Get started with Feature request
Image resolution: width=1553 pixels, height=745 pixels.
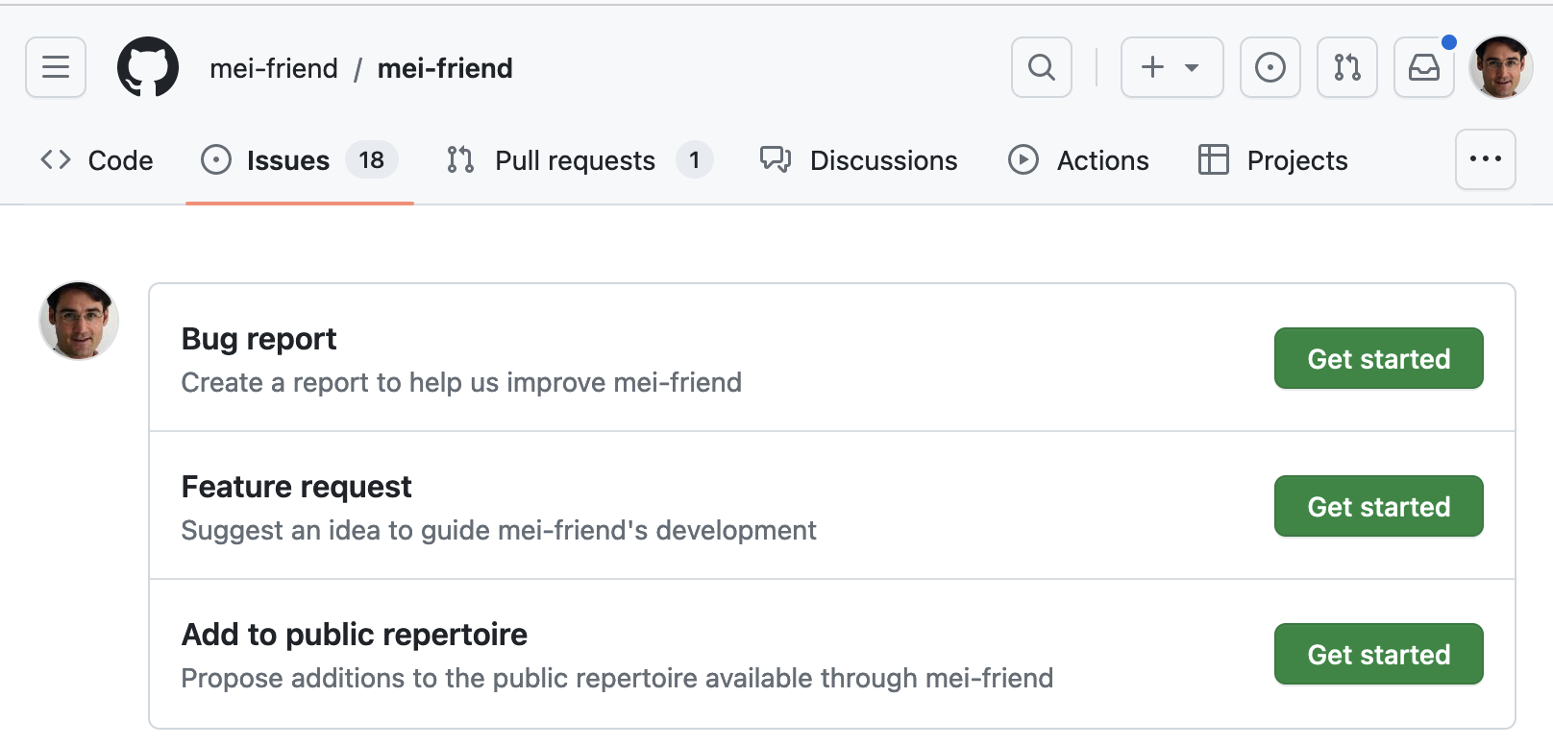coord(1379,506)
